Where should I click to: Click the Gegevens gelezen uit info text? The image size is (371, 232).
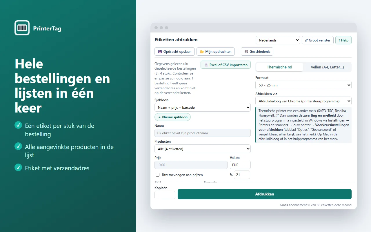[x=175, y=78]
